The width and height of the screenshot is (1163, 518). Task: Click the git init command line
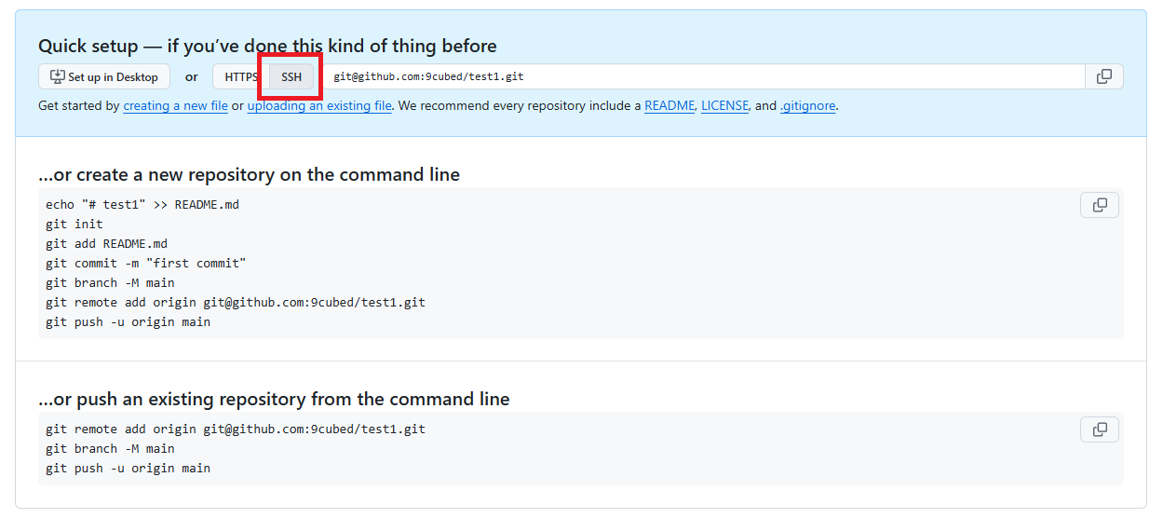tap(74, 225)
